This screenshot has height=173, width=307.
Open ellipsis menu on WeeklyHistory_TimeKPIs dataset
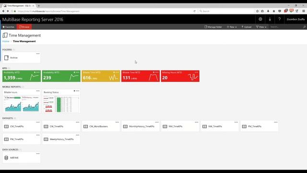[x=78, y=135]
